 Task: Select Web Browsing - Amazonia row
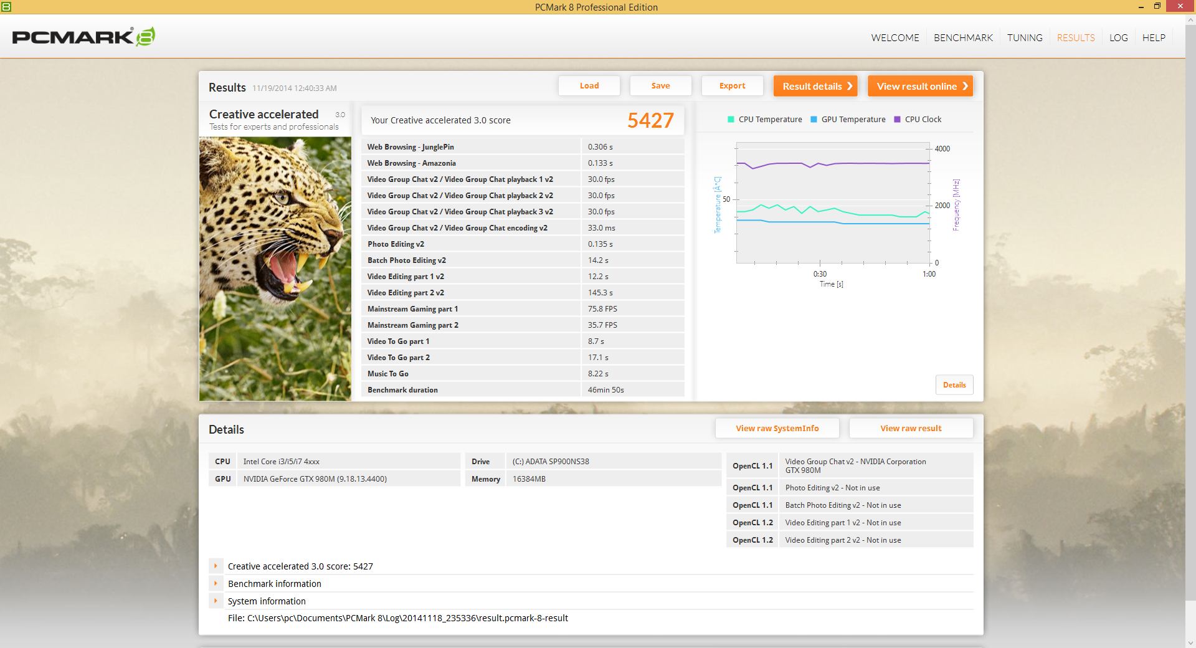pos(523,163)
